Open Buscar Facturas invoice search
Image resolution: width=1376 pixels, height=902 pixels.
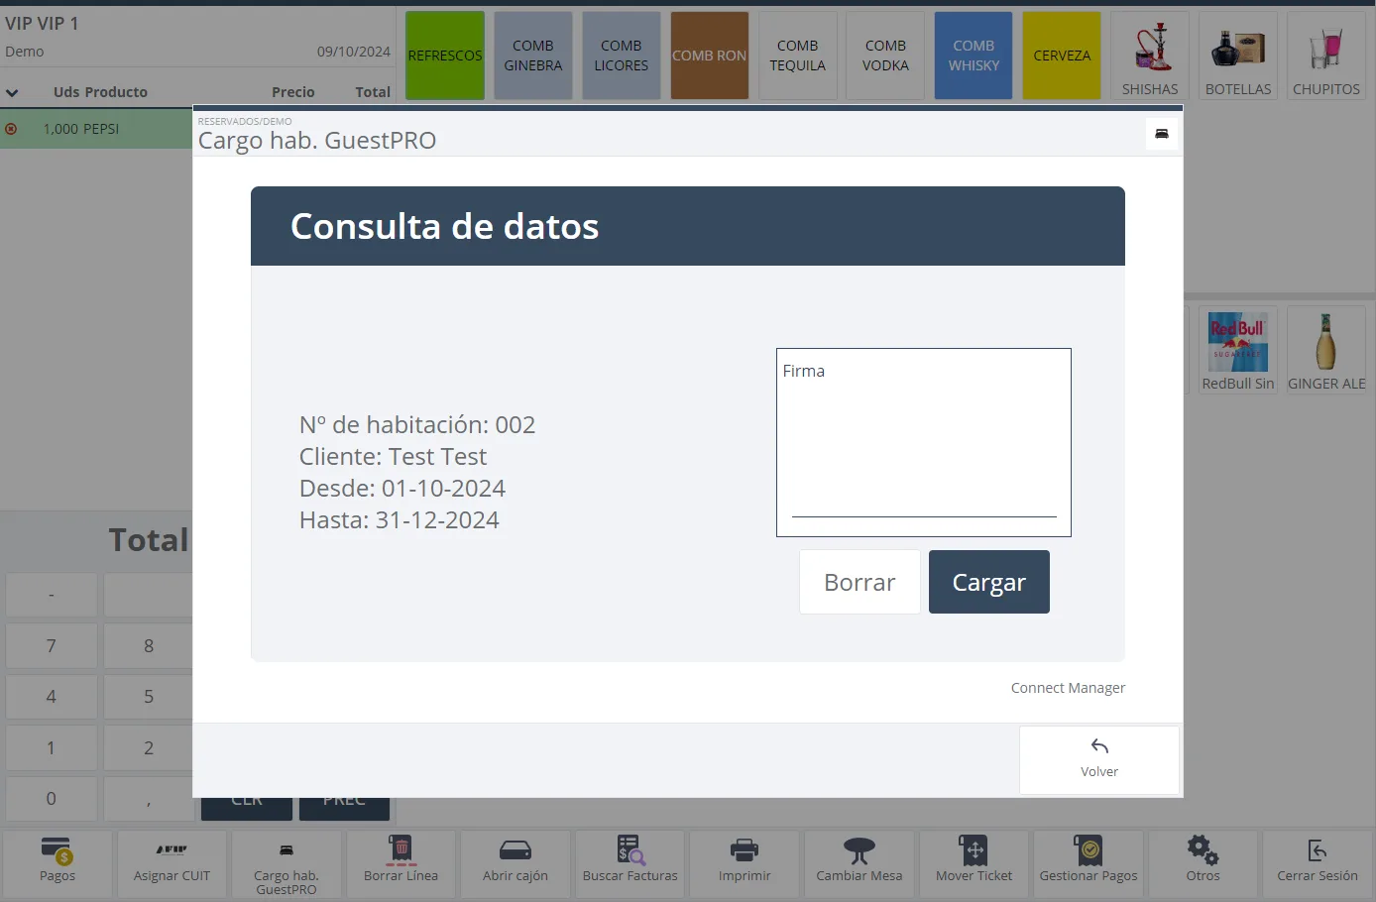(630, 850)
